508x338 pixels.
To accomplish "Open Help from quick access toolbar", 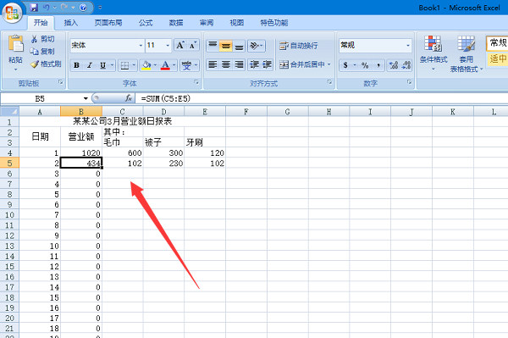I will pos(83,8).
